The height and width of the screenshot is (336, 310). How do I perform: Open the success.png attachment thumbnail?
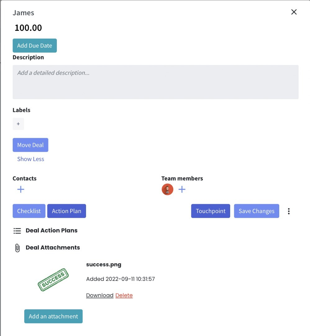point(53,279)
